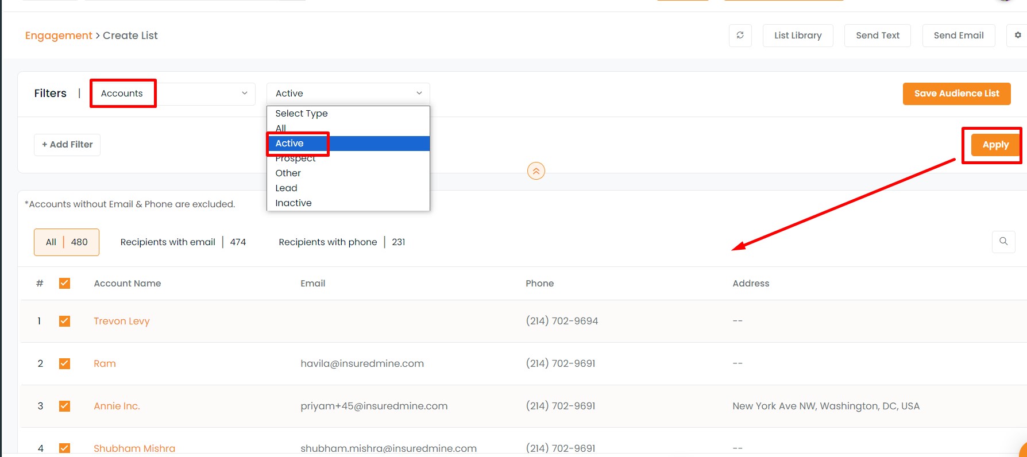
Task: Click the Send Email button
Action: click(959, 36)
